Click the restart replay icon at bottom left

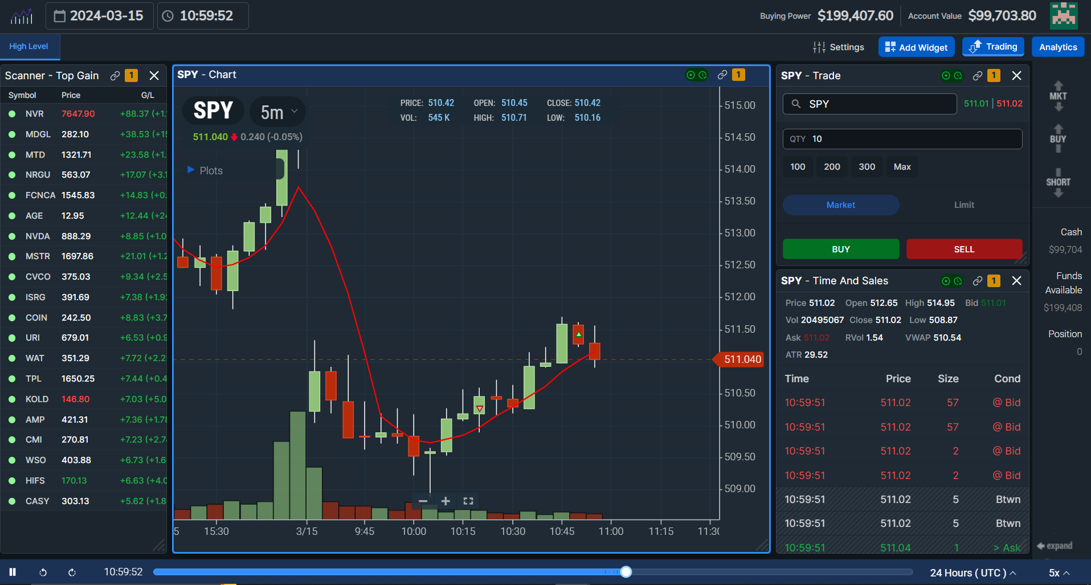pos(42,572)
